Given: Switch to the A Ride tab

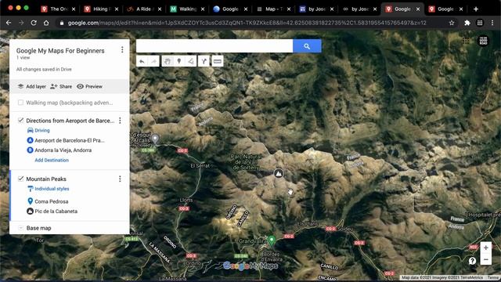Looking at the screenshot, I should tap(144, 9).
